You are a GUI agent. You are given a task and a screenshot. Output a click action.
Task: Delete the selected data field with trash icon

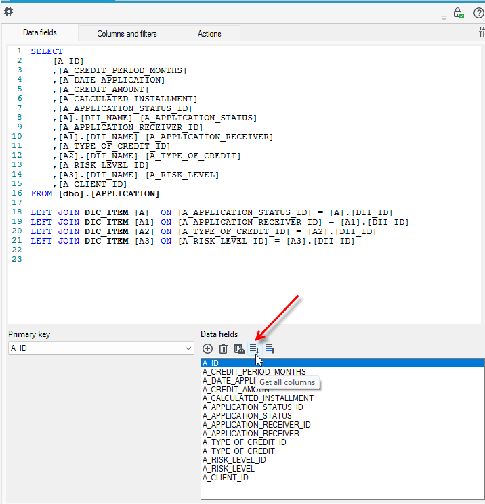(x=223, y=349)
